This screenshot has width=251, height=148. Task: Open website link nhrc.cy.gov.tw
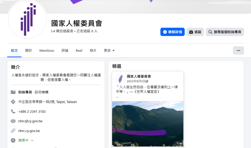(x=29, y=131)
